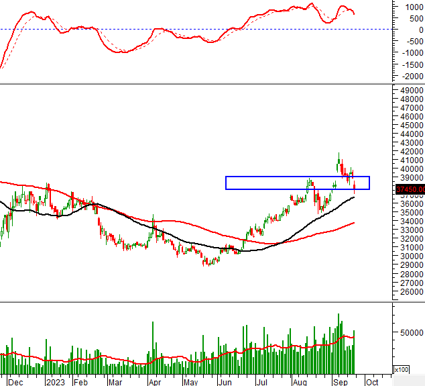This screenshot has width=425, height=386.
Task: Click the Sep month label
Action: [341, 382]
